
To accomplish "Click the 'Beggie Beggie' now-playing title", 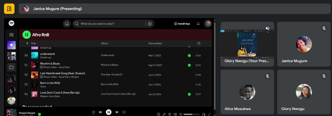I will pos(28,113).
